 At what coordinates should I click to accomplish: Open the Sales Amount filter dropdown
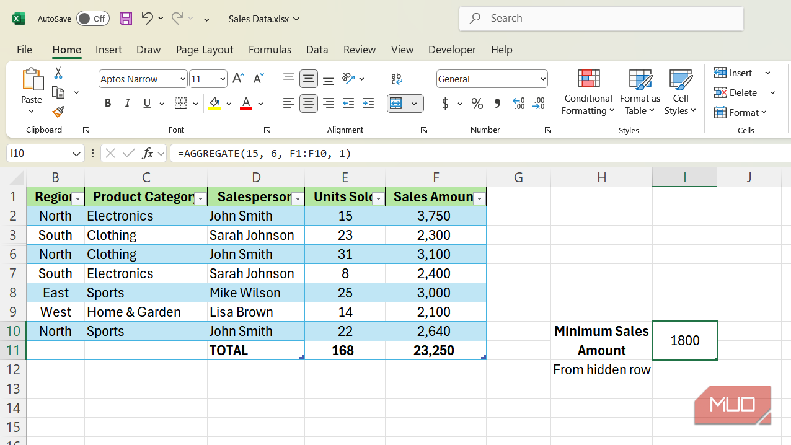point(479,199)
